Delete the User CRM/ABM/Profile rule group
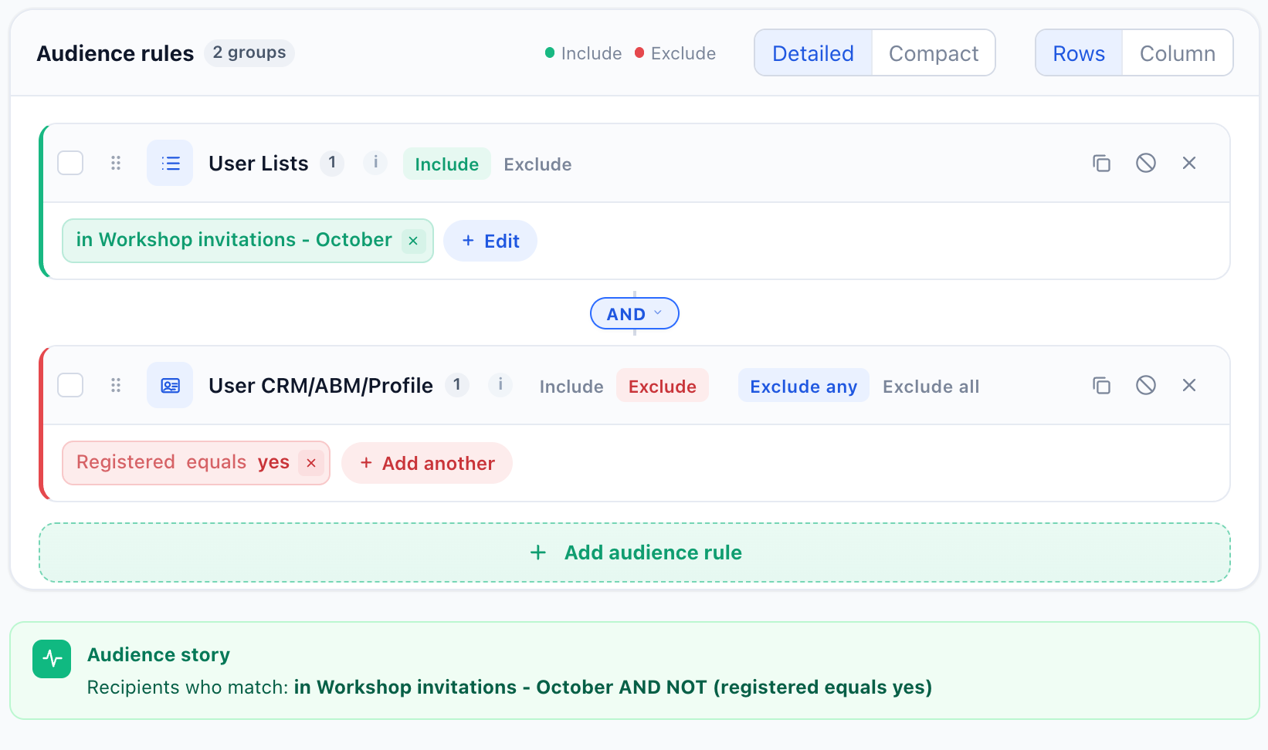This screenshot has width=1268, height=750. 1189,385
